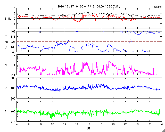The width and height of the screenshot is (165, 132).
Task: Click the resize grip at the window corner
Action: tap(163, 130)
